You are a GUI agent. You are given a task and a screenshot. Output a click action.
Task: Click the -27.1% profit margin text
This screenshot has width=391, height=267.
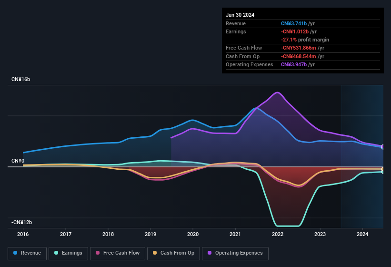[x=305, y=40]
